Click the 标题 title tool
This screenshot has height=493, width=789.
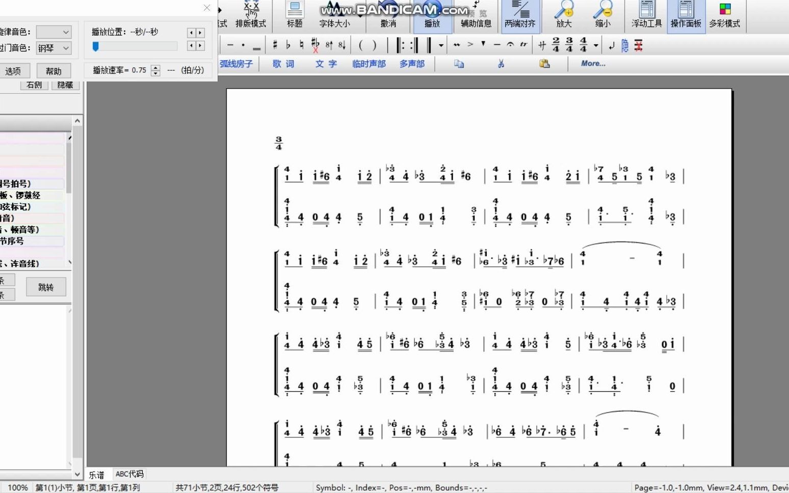pyautogui.click(x=295, y=15)
